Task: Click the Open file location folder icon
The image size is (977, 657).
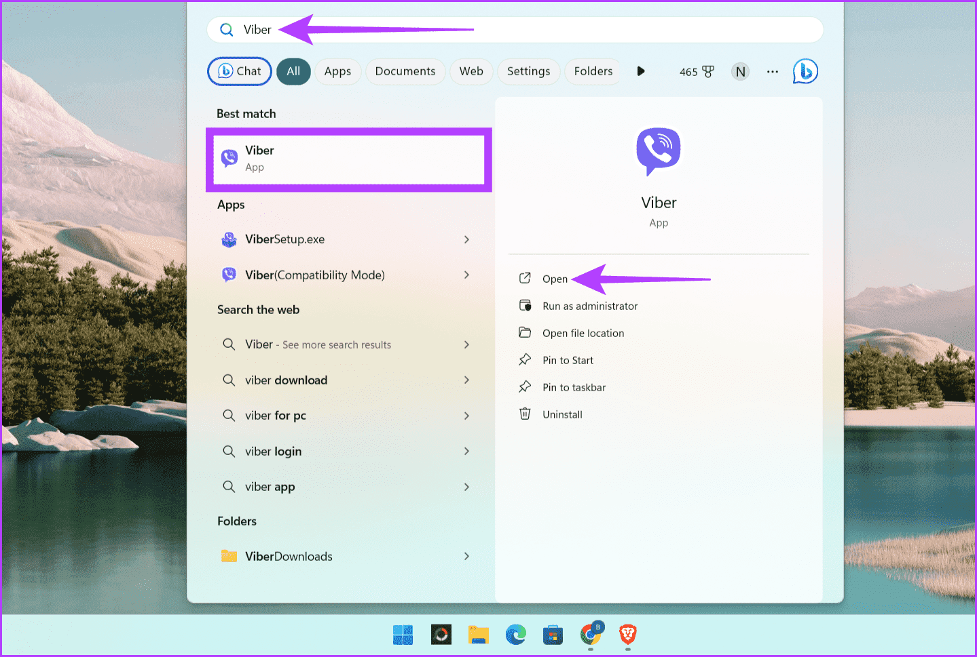Action: point(525,332)
